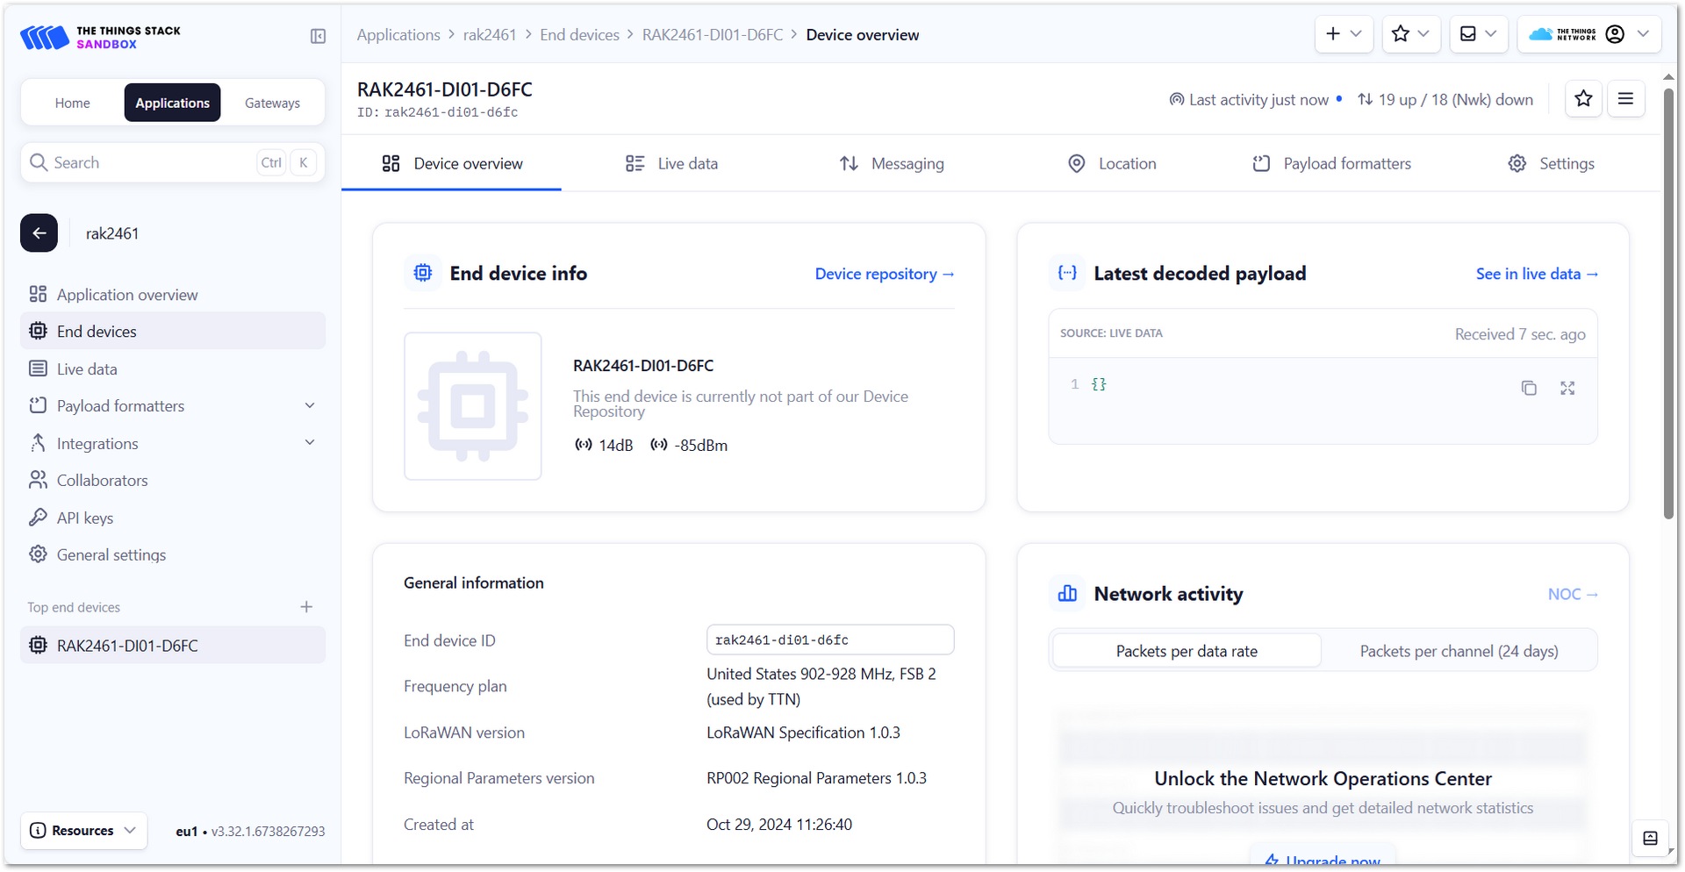1685x872 pixels.
Task: Click the LoRaWAN Specification 1.0.3 value
Action: pyautogui.click(x=803, y=733)
